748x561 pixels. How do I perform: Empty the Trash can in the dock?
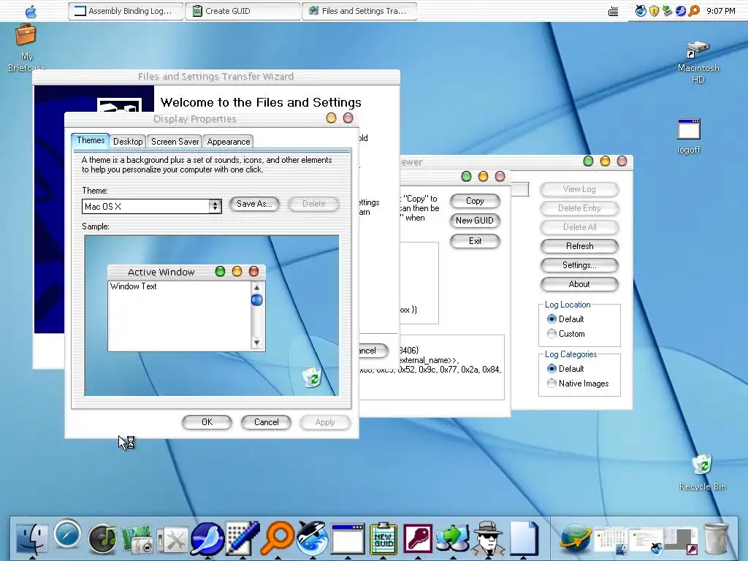(716, 539)
